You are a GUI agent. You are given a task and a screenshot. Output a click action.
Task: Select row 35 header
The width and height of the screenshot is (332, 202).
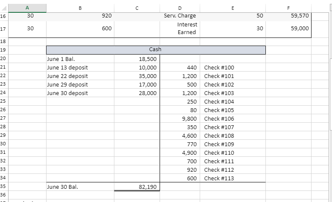click(x=4, y=186)
